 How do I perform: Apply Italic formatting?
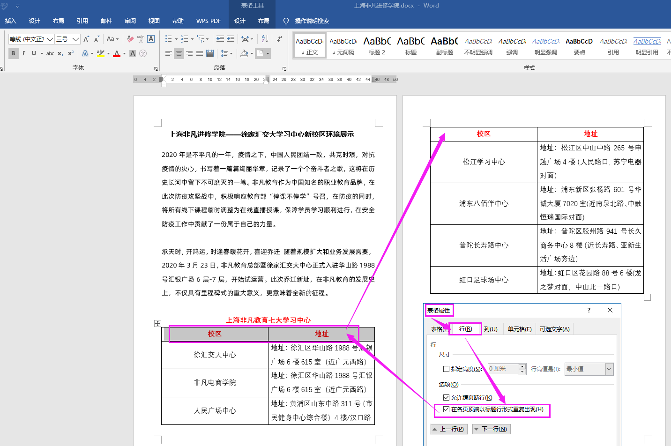[23, 53]
